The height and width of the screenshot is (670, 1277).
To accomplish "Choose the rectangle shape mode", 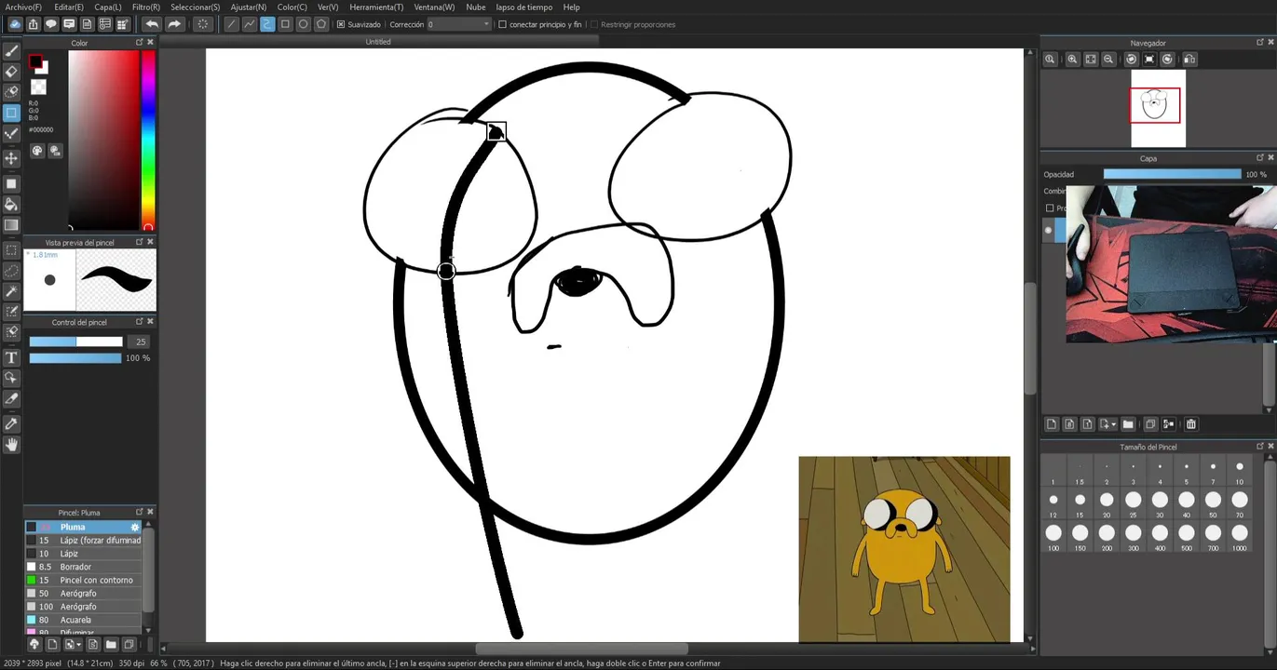I will coord(285,24).
